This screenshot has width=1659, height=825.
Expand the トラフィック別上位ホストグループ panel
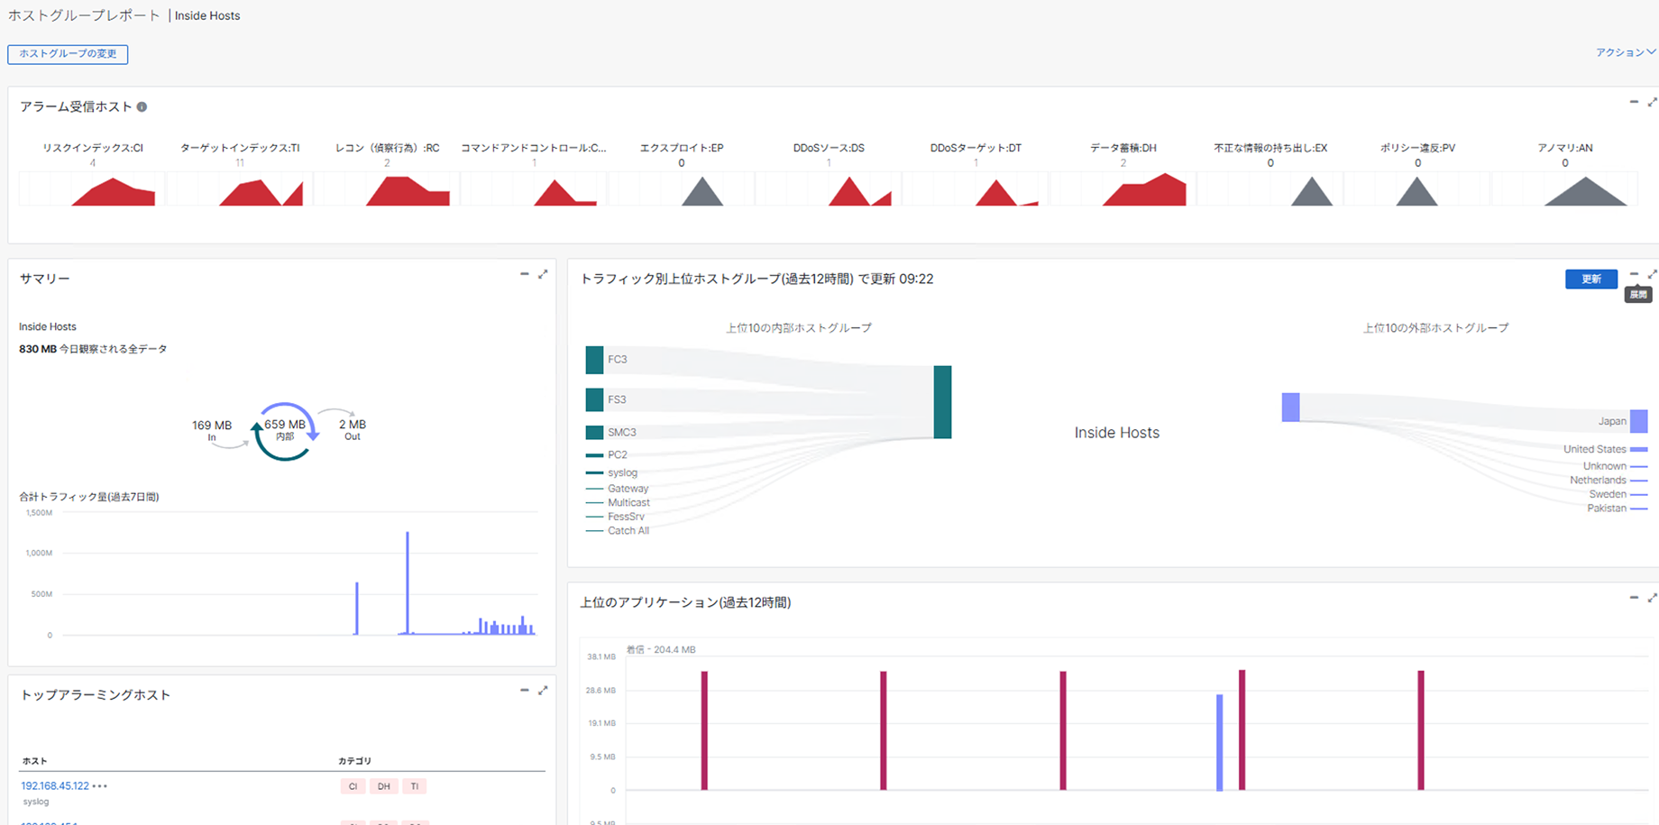point(1653,274)
